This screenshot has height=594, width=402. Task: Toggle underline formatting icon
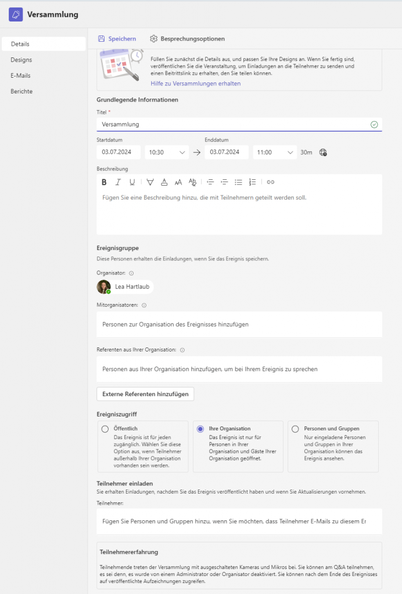[132, 182]
